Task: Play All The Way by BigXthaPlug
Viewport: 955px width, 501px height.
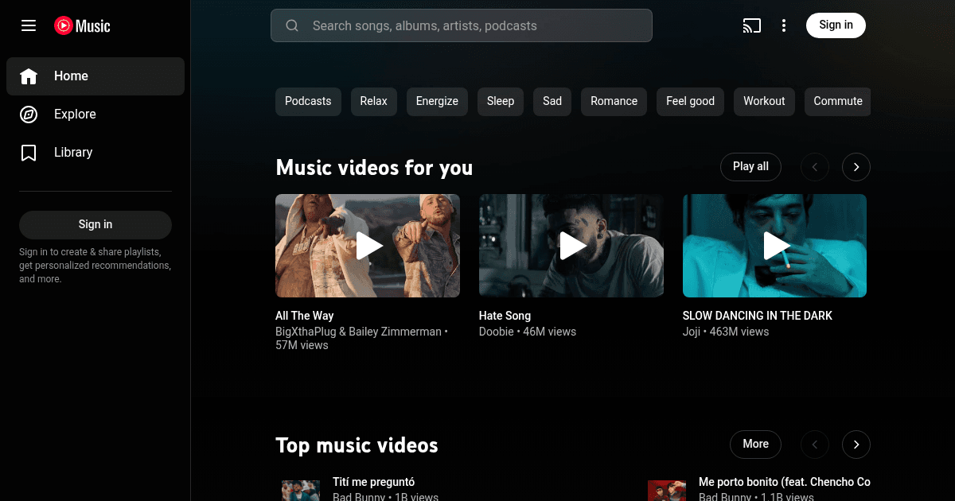Action: [367, 246]
